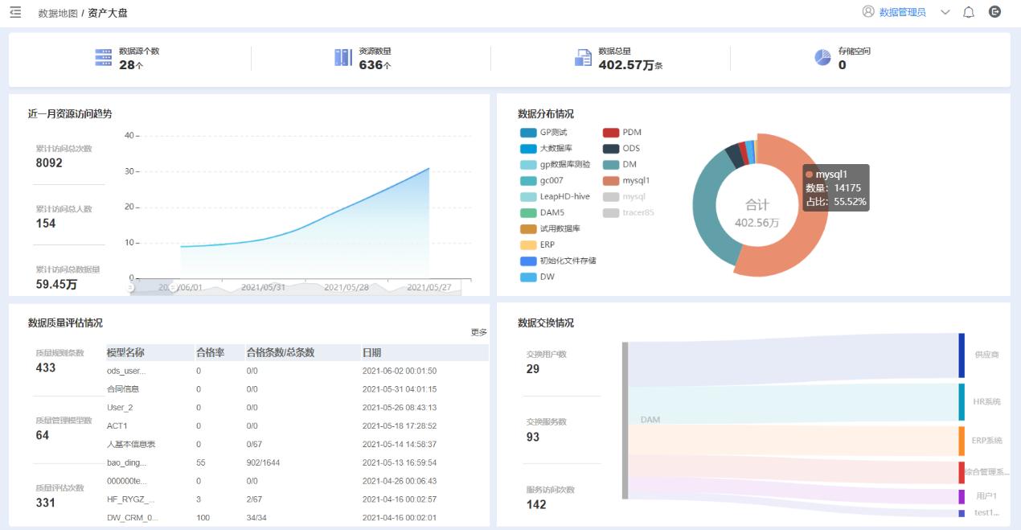Screen dimensions: 1021x530
Task: Click 数据管理员 user name
Action: coord(902,12)
